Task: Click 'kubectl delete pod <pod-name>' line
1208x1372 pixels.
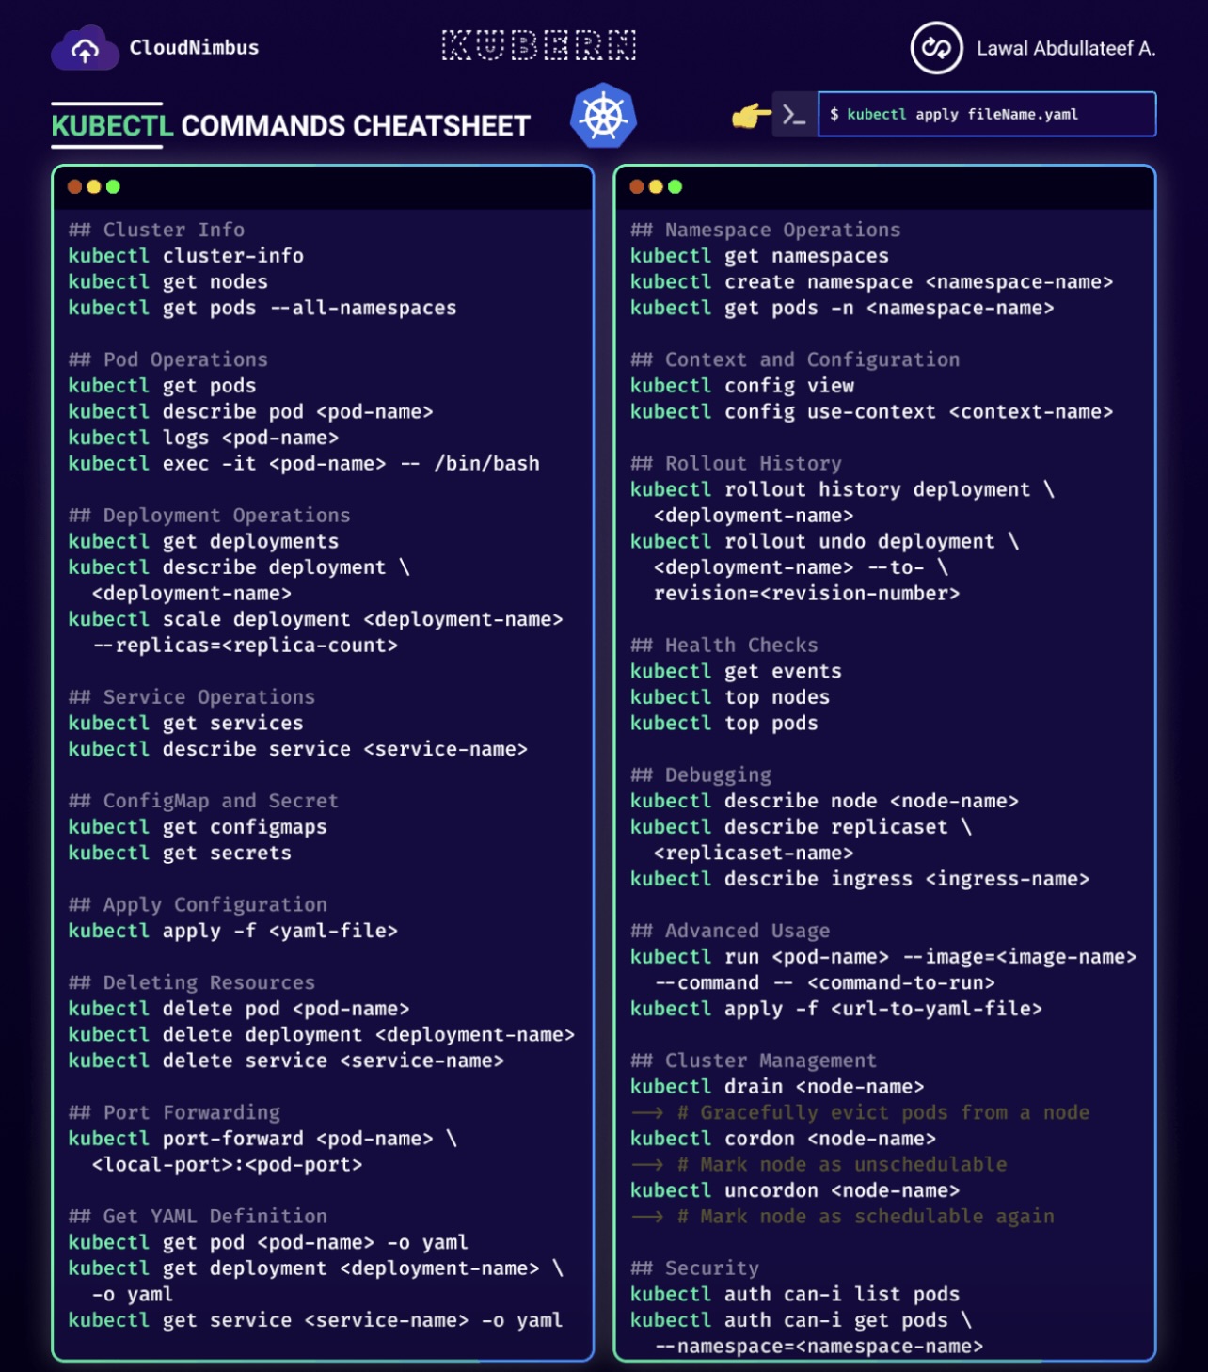Action: click(239, 1009)
